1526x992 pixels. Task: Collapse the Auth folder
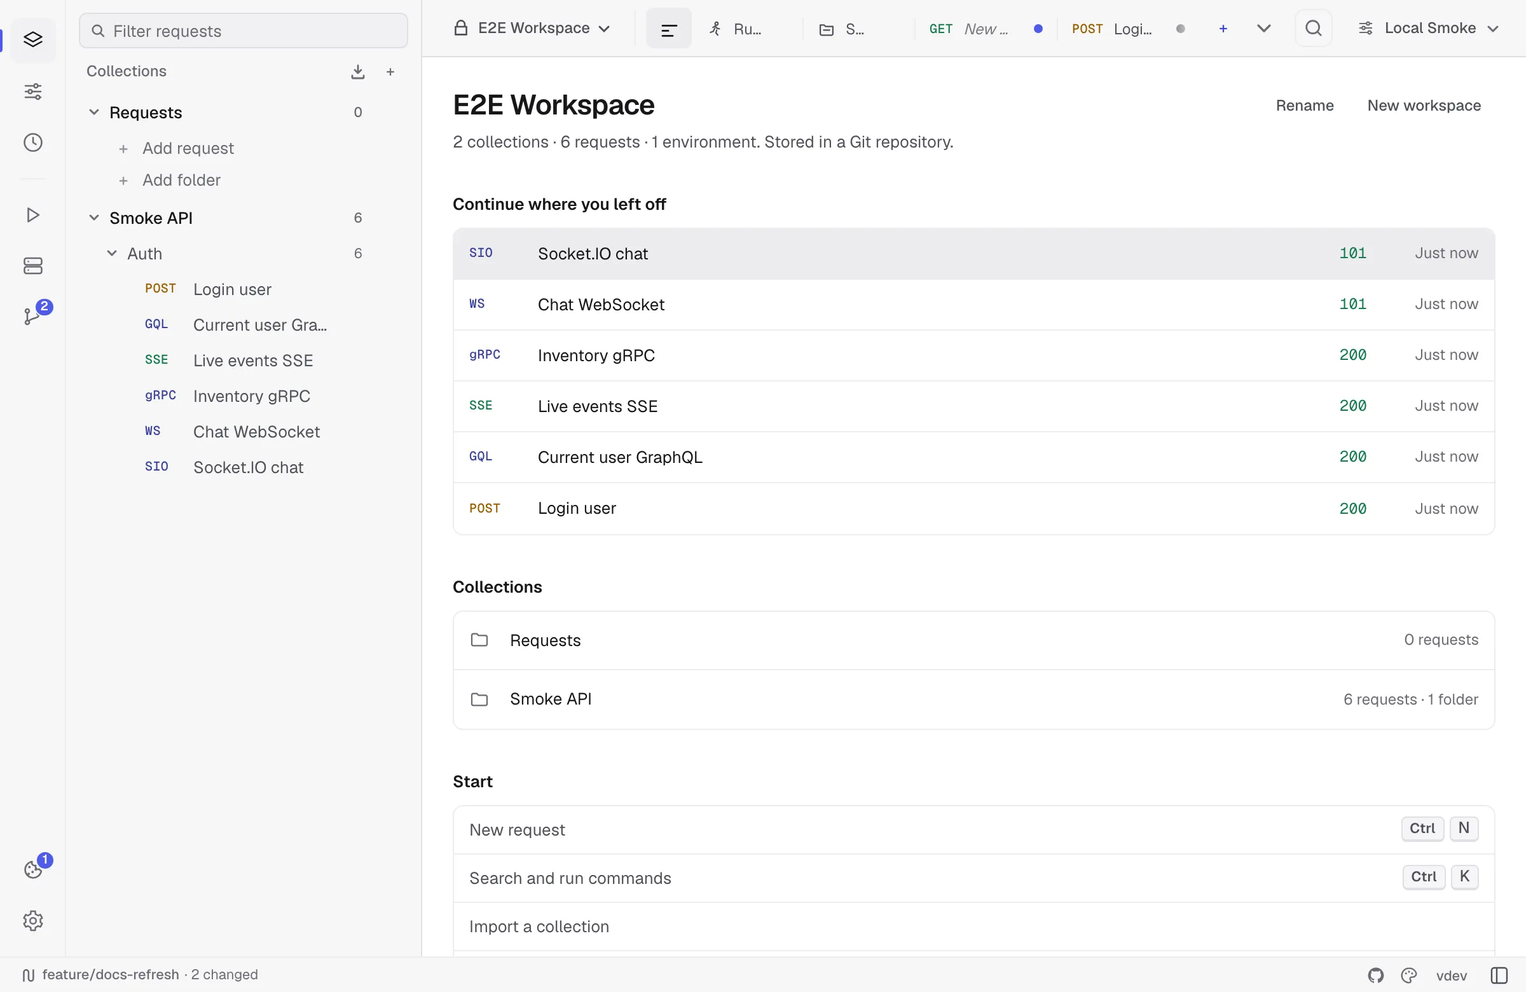tap(111, 253)
